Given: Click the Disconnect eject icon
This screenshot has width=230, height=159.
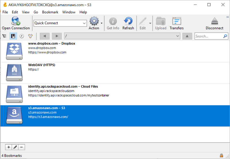Looking at the screenshot, I should click(214, 21).
